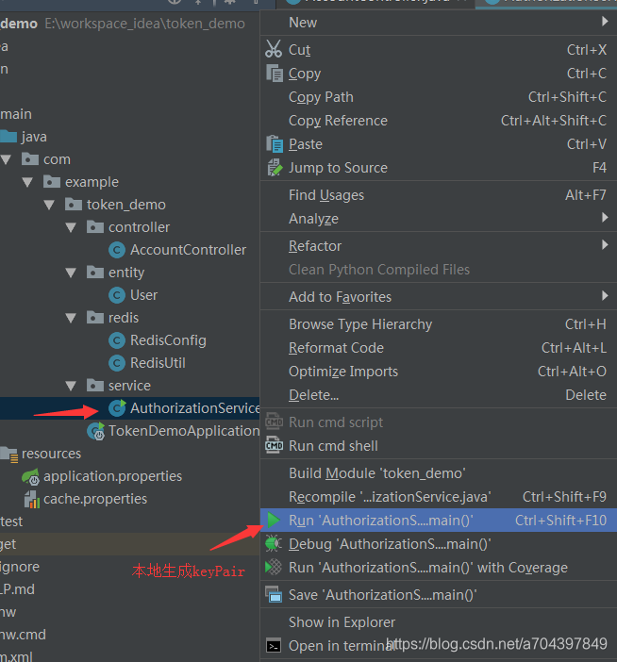Viewport: 617px width, 662px height.
Task: Select cache.properties file
Action: click(95, 499)
